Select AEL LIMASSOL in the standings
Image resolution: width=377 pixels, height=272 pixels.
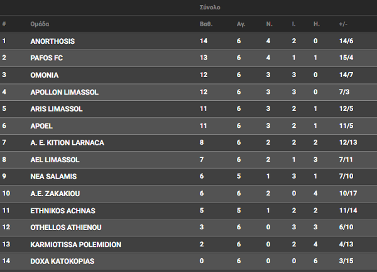coord(55,160)
